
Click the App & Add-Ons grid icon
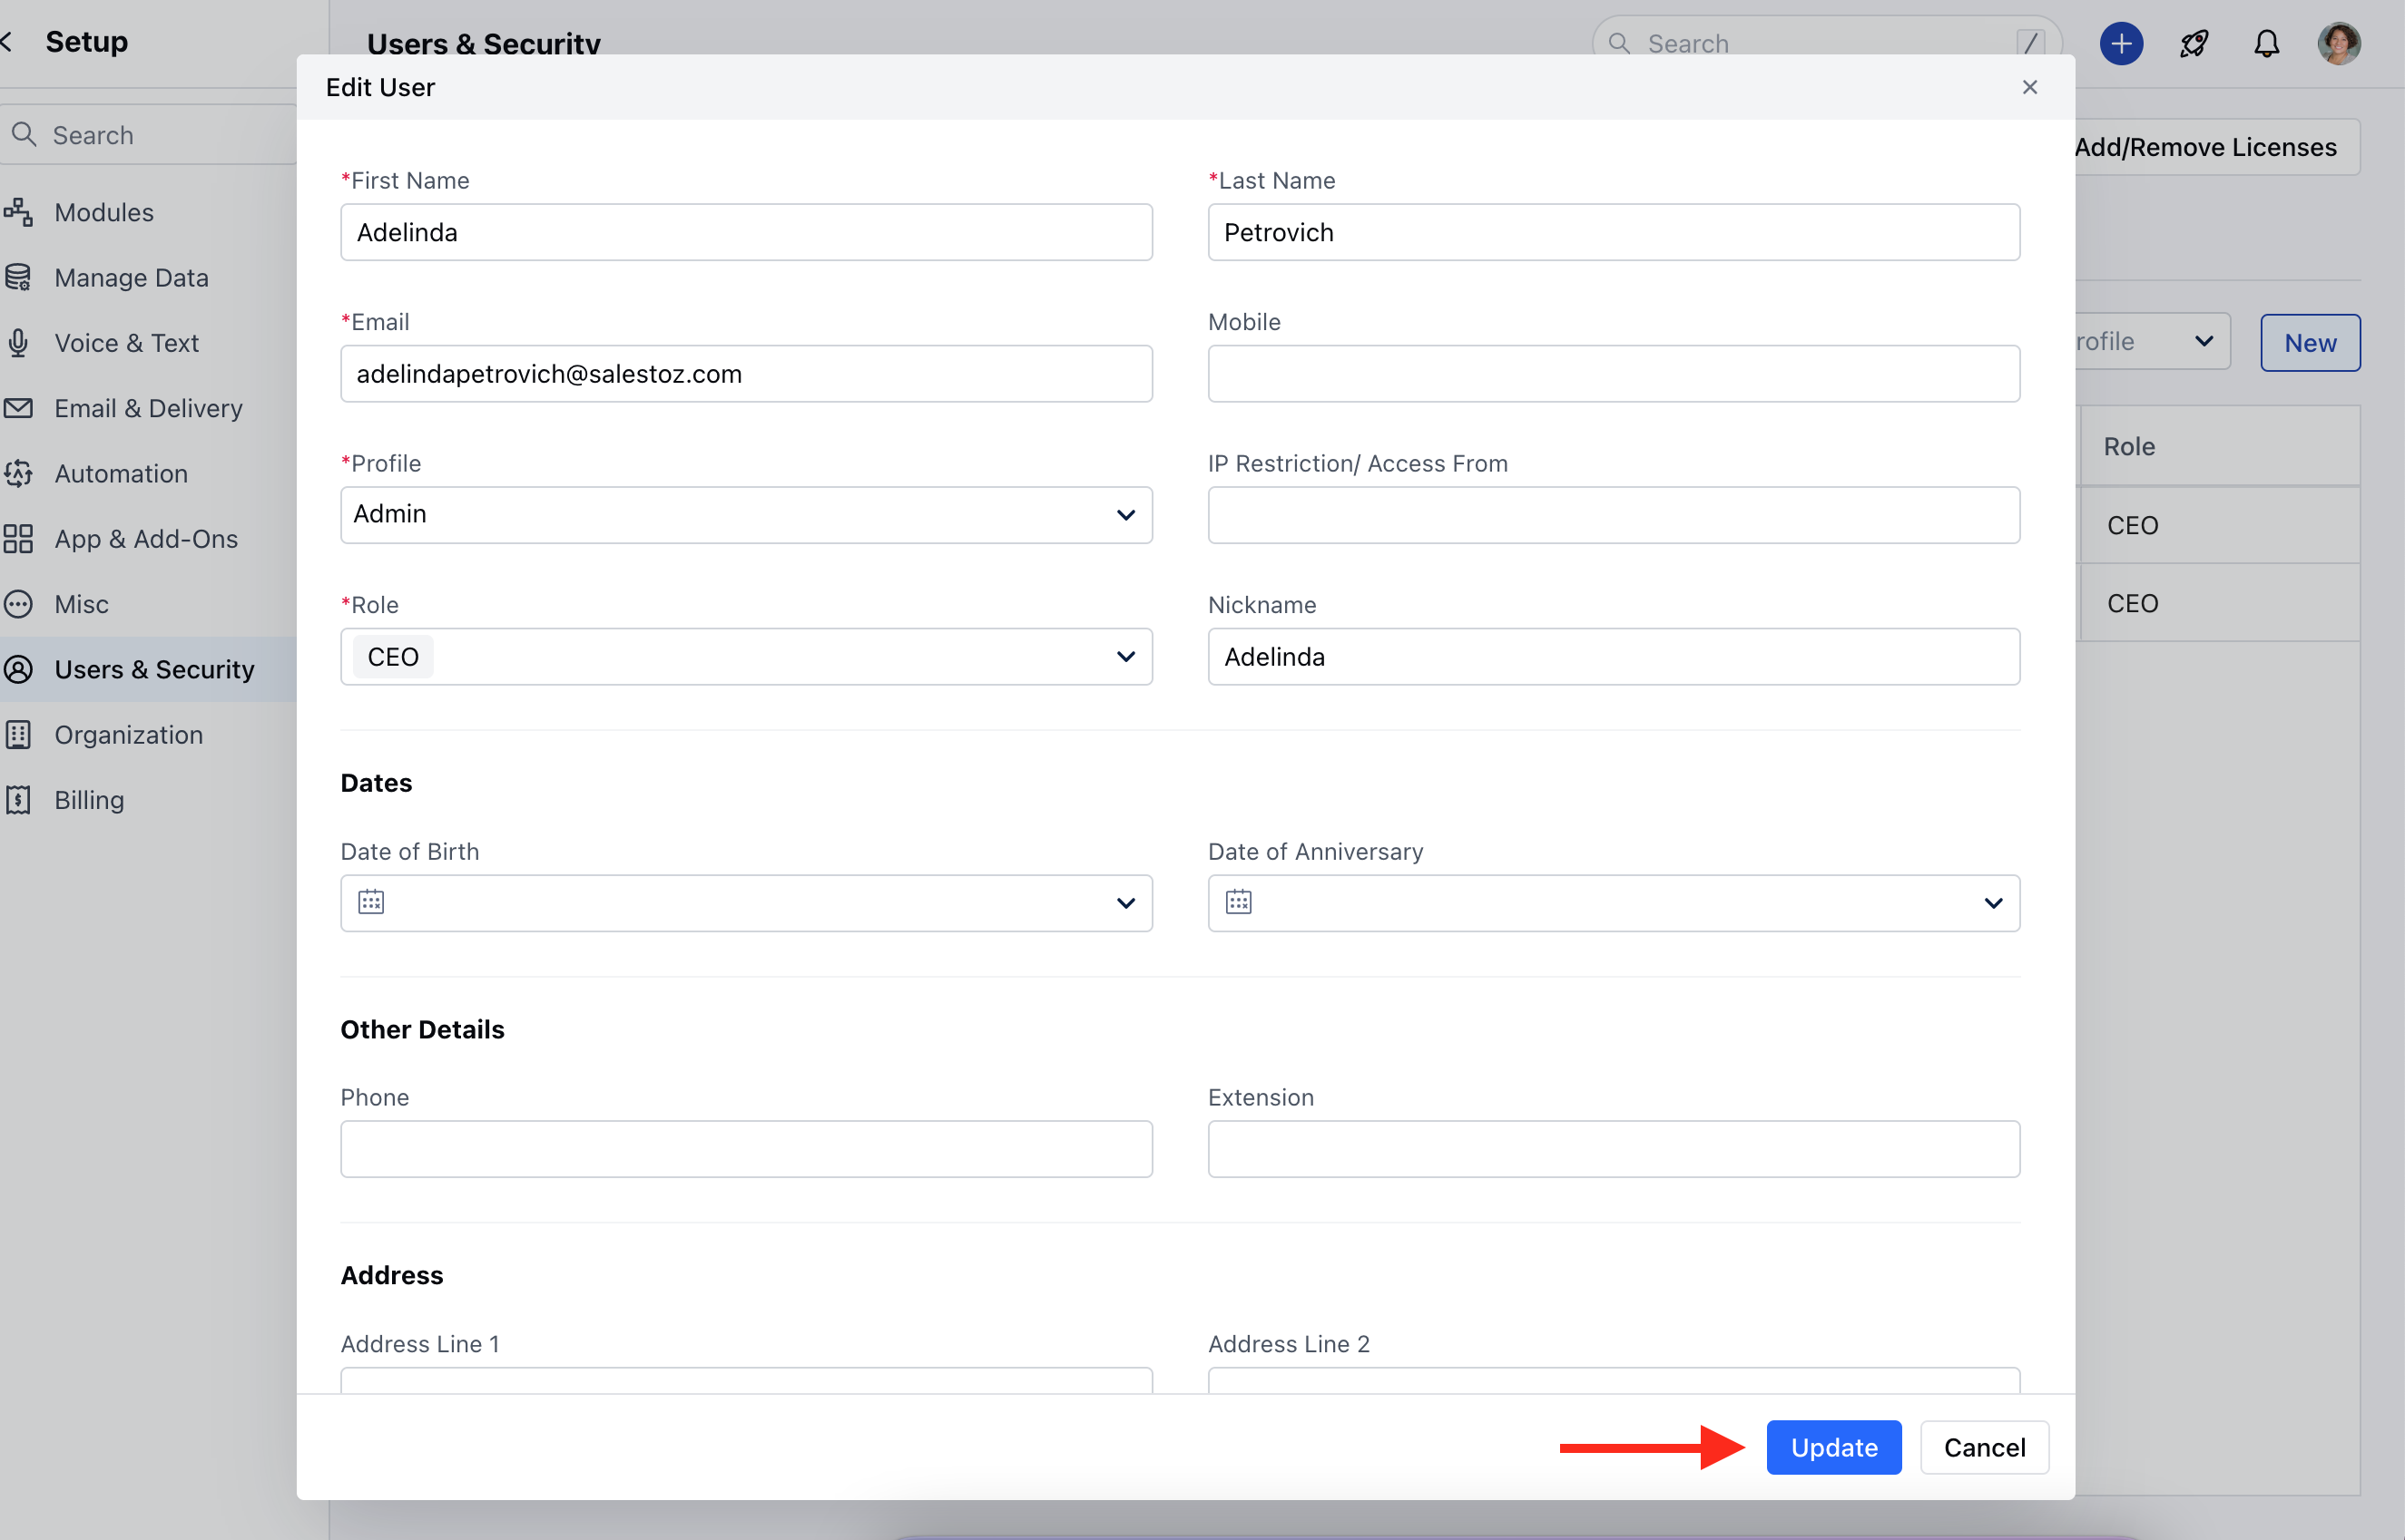pos(20,538)
